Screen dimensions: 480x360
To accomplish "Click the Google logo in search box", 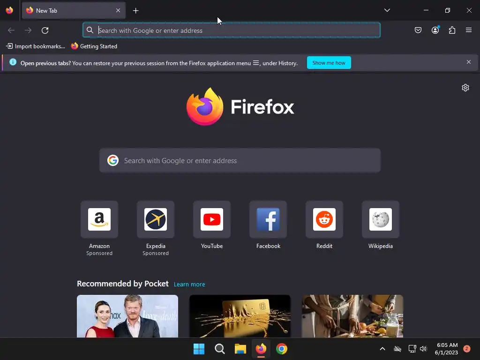I will [113, 160].
